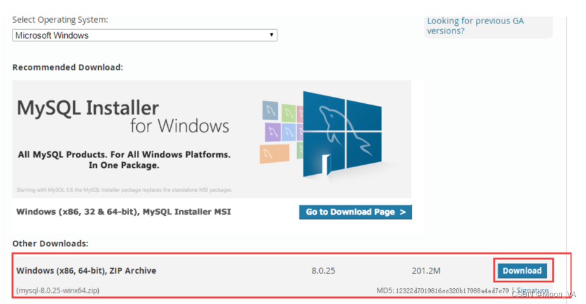Select the 'Other Downloads:' heading

pyautogui.click(x=51, y=243)
